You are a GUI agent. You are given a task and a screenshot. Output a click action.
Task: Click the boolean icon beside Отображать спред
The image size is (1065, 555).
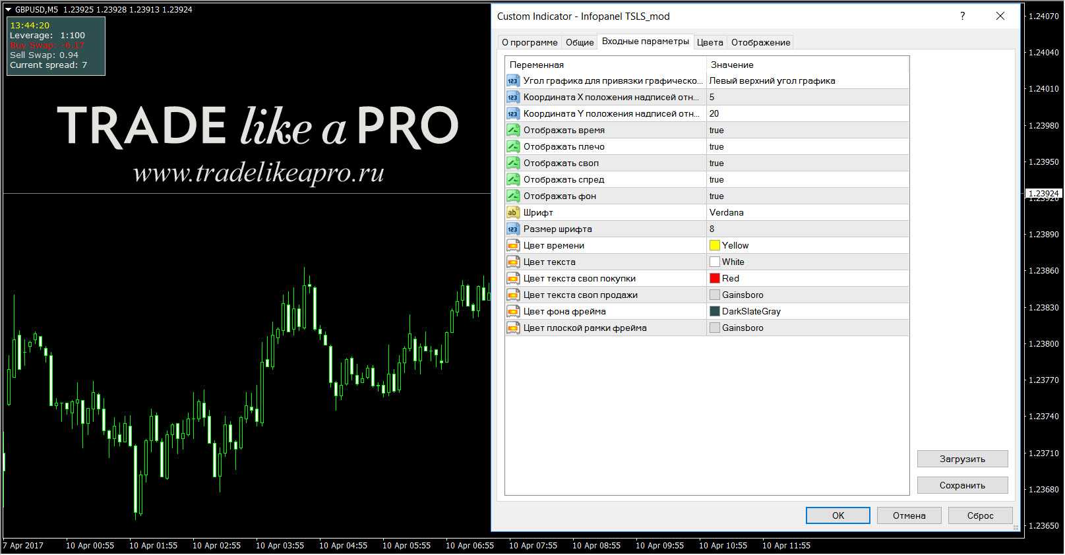point(513,179)
